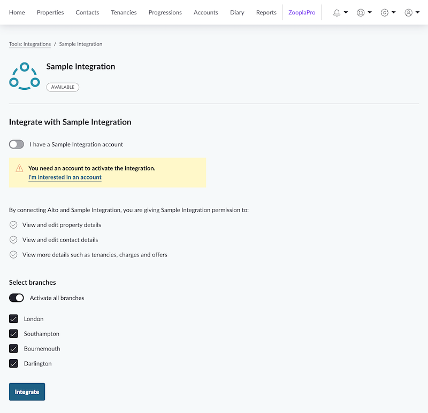
Task: Enable the Sample Integration account toggle
Action: pyautogui.click(x=17, y=144)
